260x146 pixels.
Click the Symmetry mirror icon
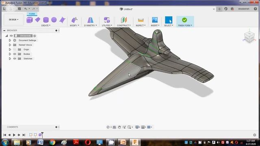90,20
